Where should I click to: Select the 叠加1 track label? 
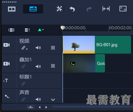point(26,60)
